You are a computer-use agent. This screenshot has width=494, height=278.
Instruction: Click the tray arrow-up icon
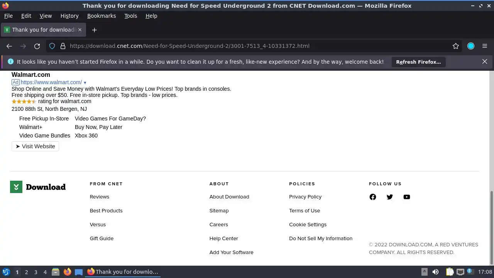coord(425,272)
